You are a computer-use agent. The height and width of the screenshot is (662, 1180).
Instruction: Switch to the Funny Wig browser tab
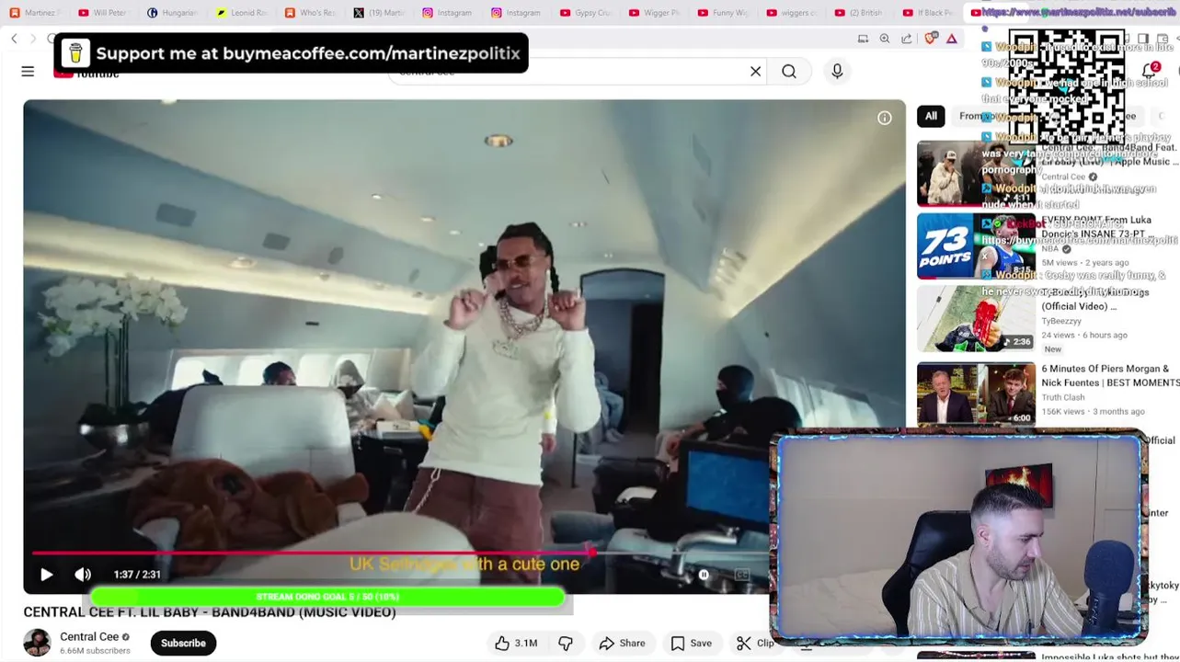pos(725,13)
